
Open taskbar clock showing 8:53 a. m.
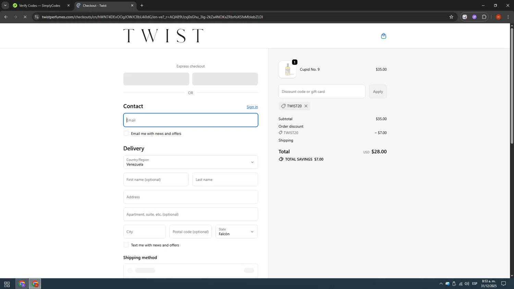point(489,284)
